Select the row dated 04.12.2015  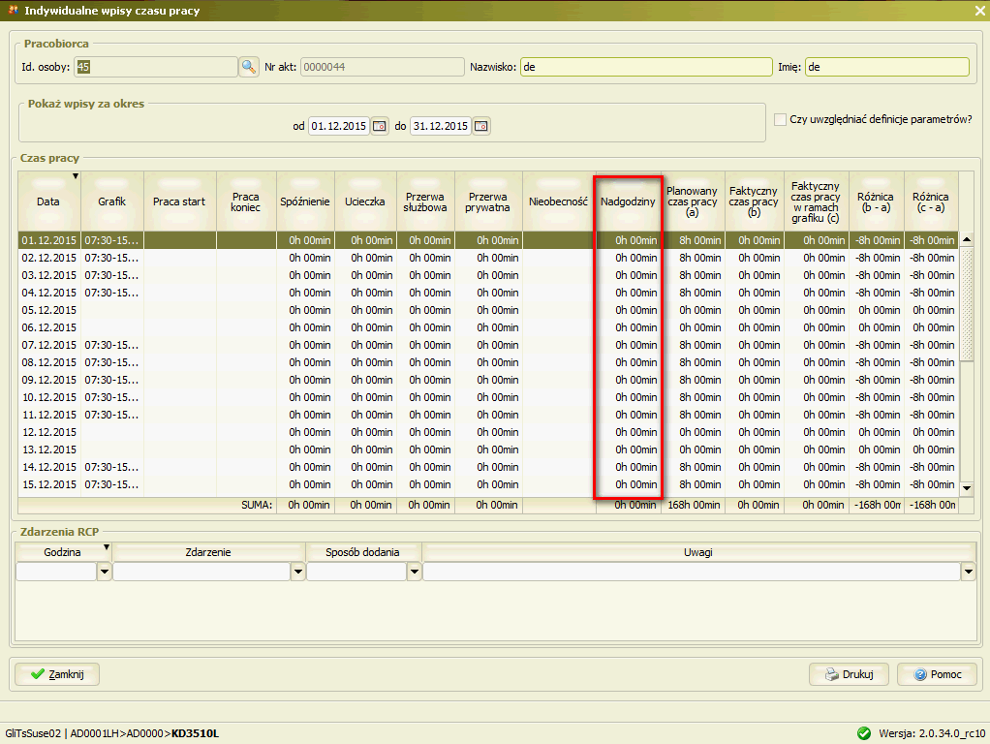coord(488,294)
